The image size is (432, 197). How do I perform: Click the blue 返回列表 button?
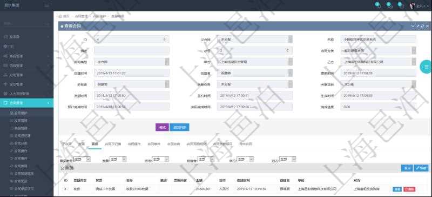[180, 127]
